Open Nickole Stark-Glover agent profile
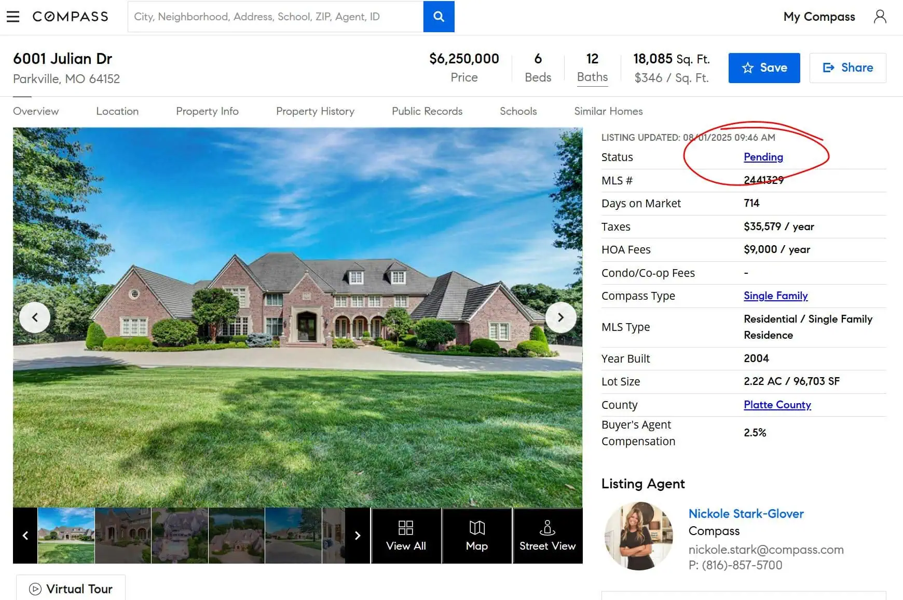Screen dimensions: 903x600 tap(746, 514)
